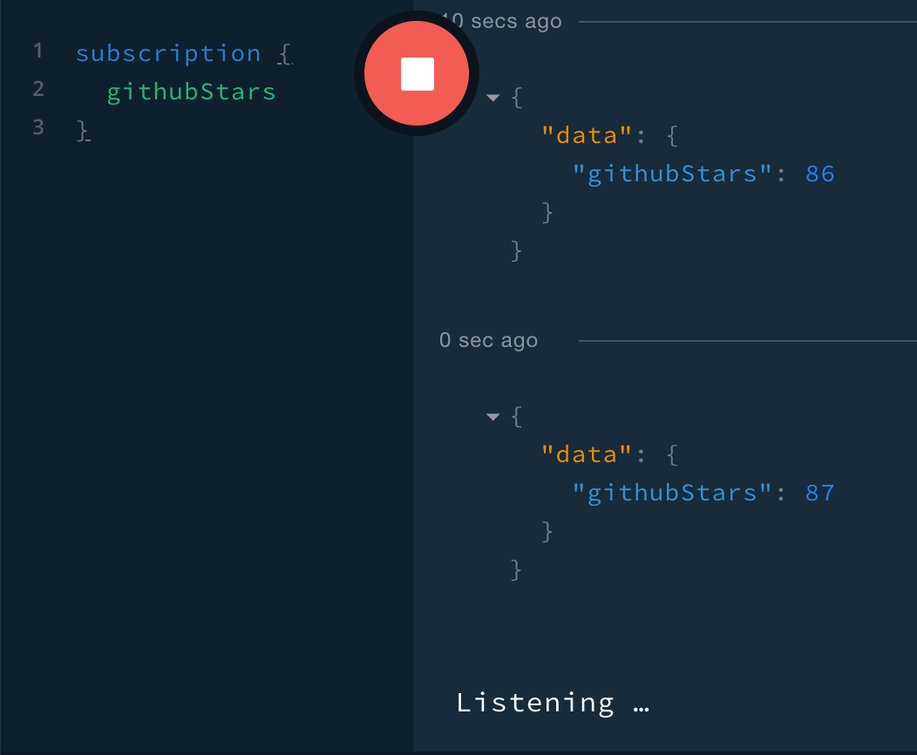Click the value 86 in response
This screenshot has width=917, height=755.
pyautogui.click(x=820, y=174)
